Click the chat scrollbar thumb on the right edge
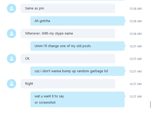The width and height of the screenshot is (151, 118). coord(150,104)
